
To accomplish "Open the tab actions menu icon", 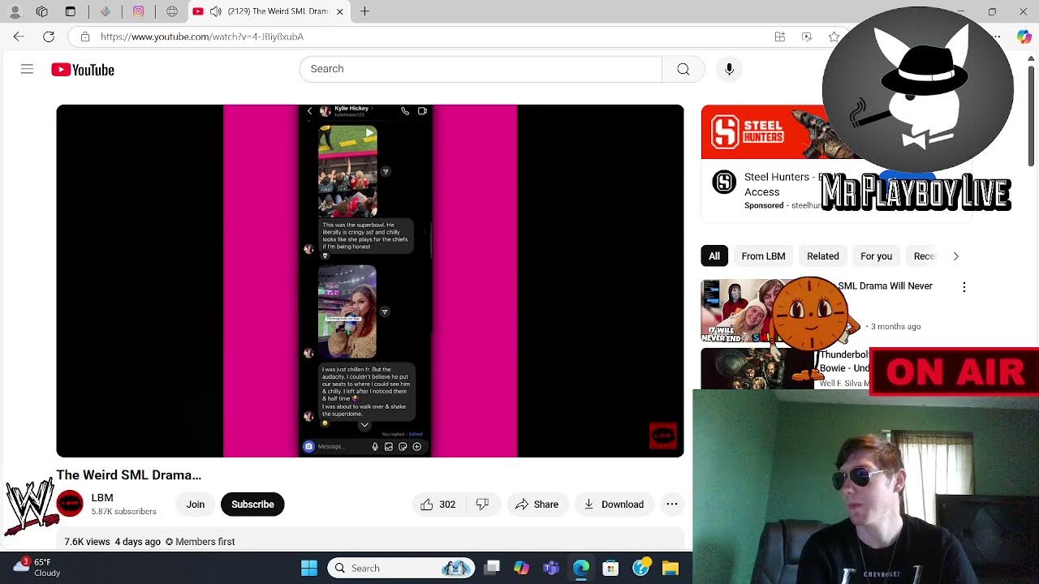I will coord(71,11).
